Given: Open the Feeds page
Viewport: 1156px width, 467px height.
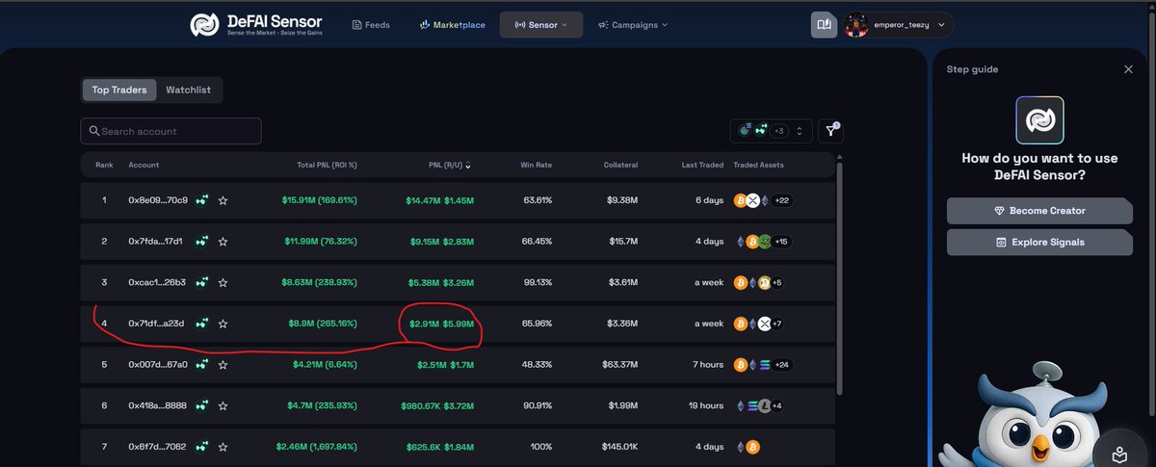Looking at the screenshot, I should coord(371,24).
